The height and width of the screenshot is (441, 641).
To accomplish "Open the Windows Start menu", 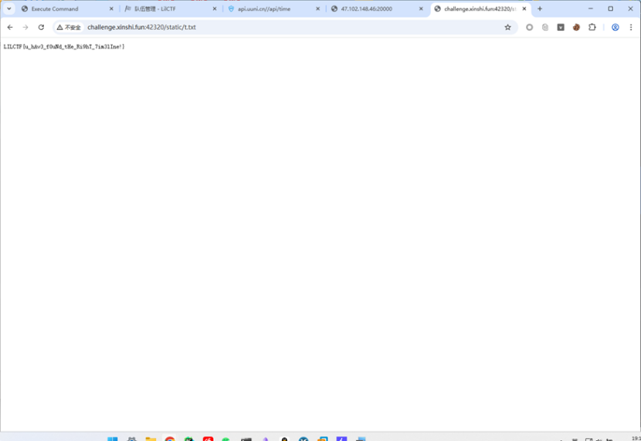I will click(113, 439).
